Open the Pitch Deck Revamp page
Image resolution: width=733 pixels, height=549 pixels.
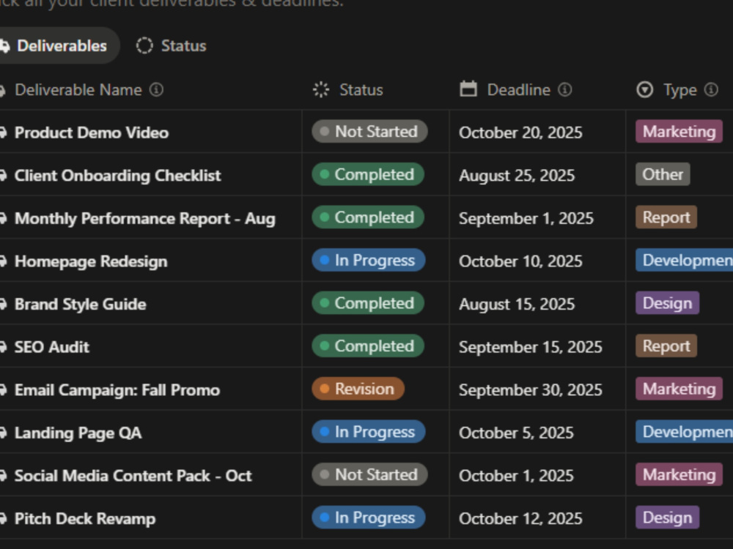85,519
